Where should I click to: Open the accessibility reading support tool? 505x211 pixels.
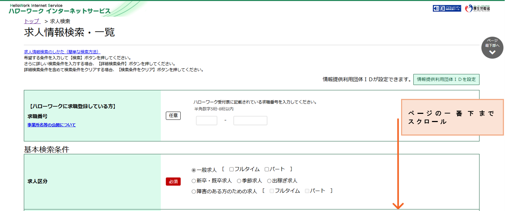click(447, 9)
